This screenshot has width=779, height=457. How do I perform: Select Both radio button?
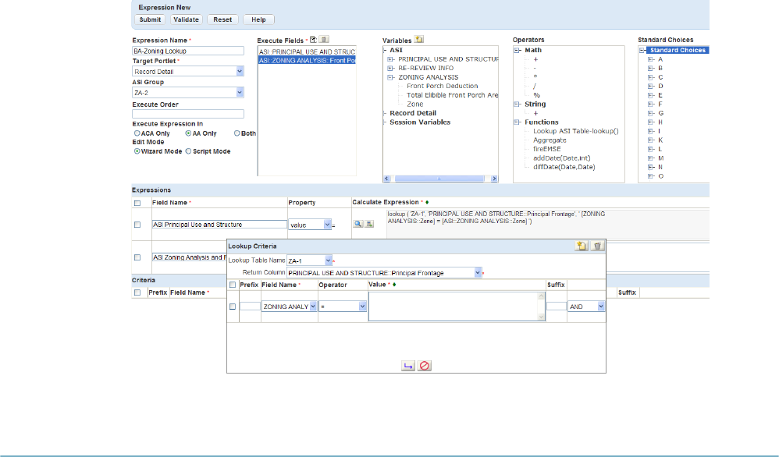237,133
